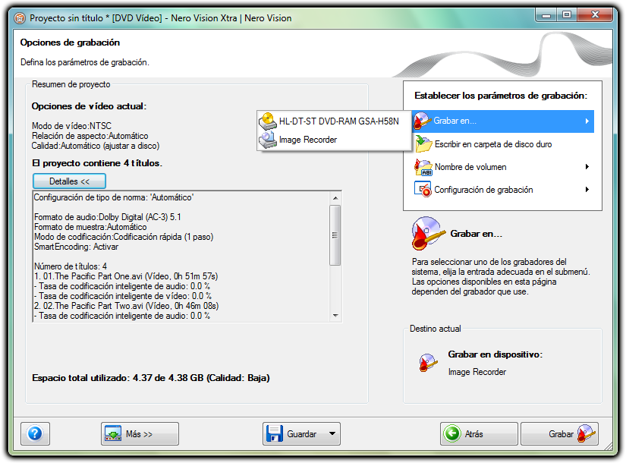Click the Más button monitor icon

pos(113,433)
